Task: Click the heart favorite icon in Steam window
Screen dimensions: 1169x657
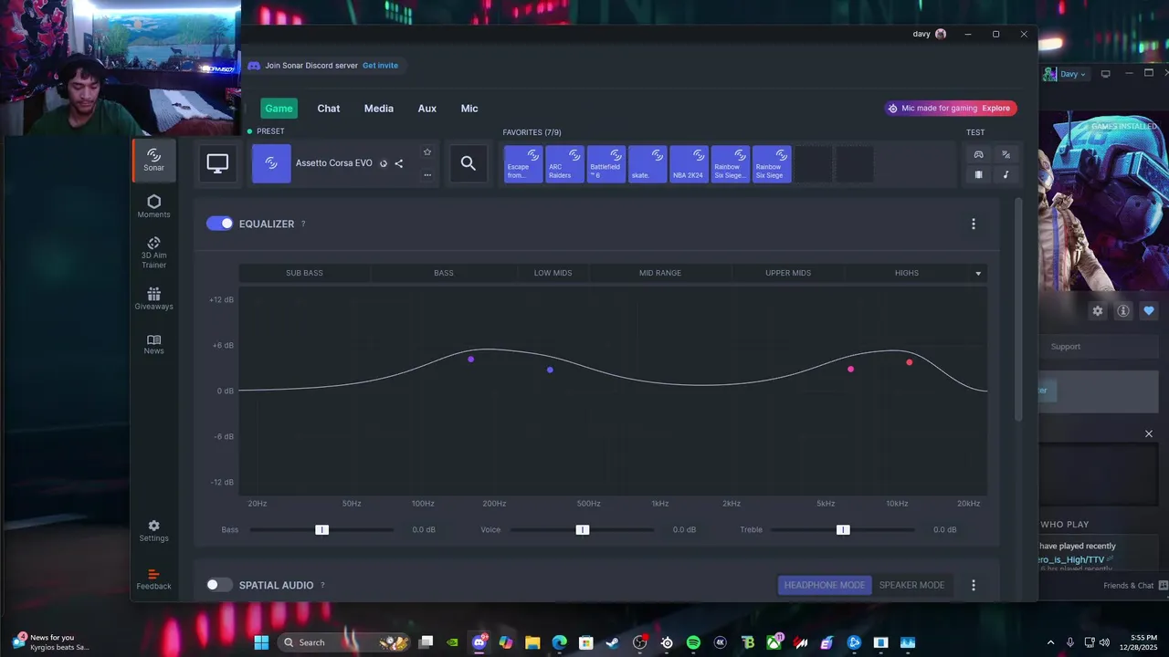Action: pyautogui.click(x=1149, y=310)
